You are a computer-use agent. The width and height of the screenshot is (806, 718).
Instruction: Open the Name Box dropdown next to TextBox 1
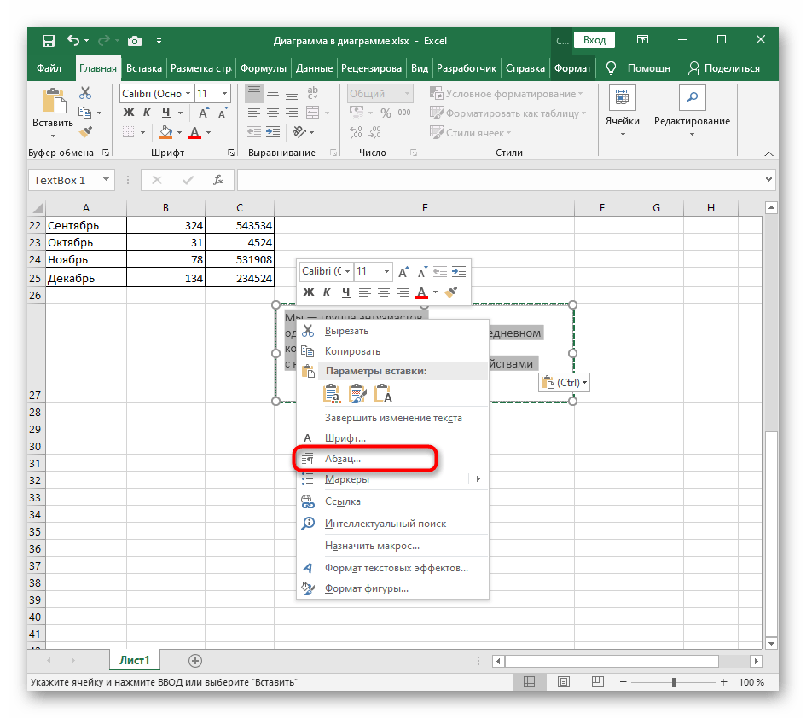[x=107, y=180]
